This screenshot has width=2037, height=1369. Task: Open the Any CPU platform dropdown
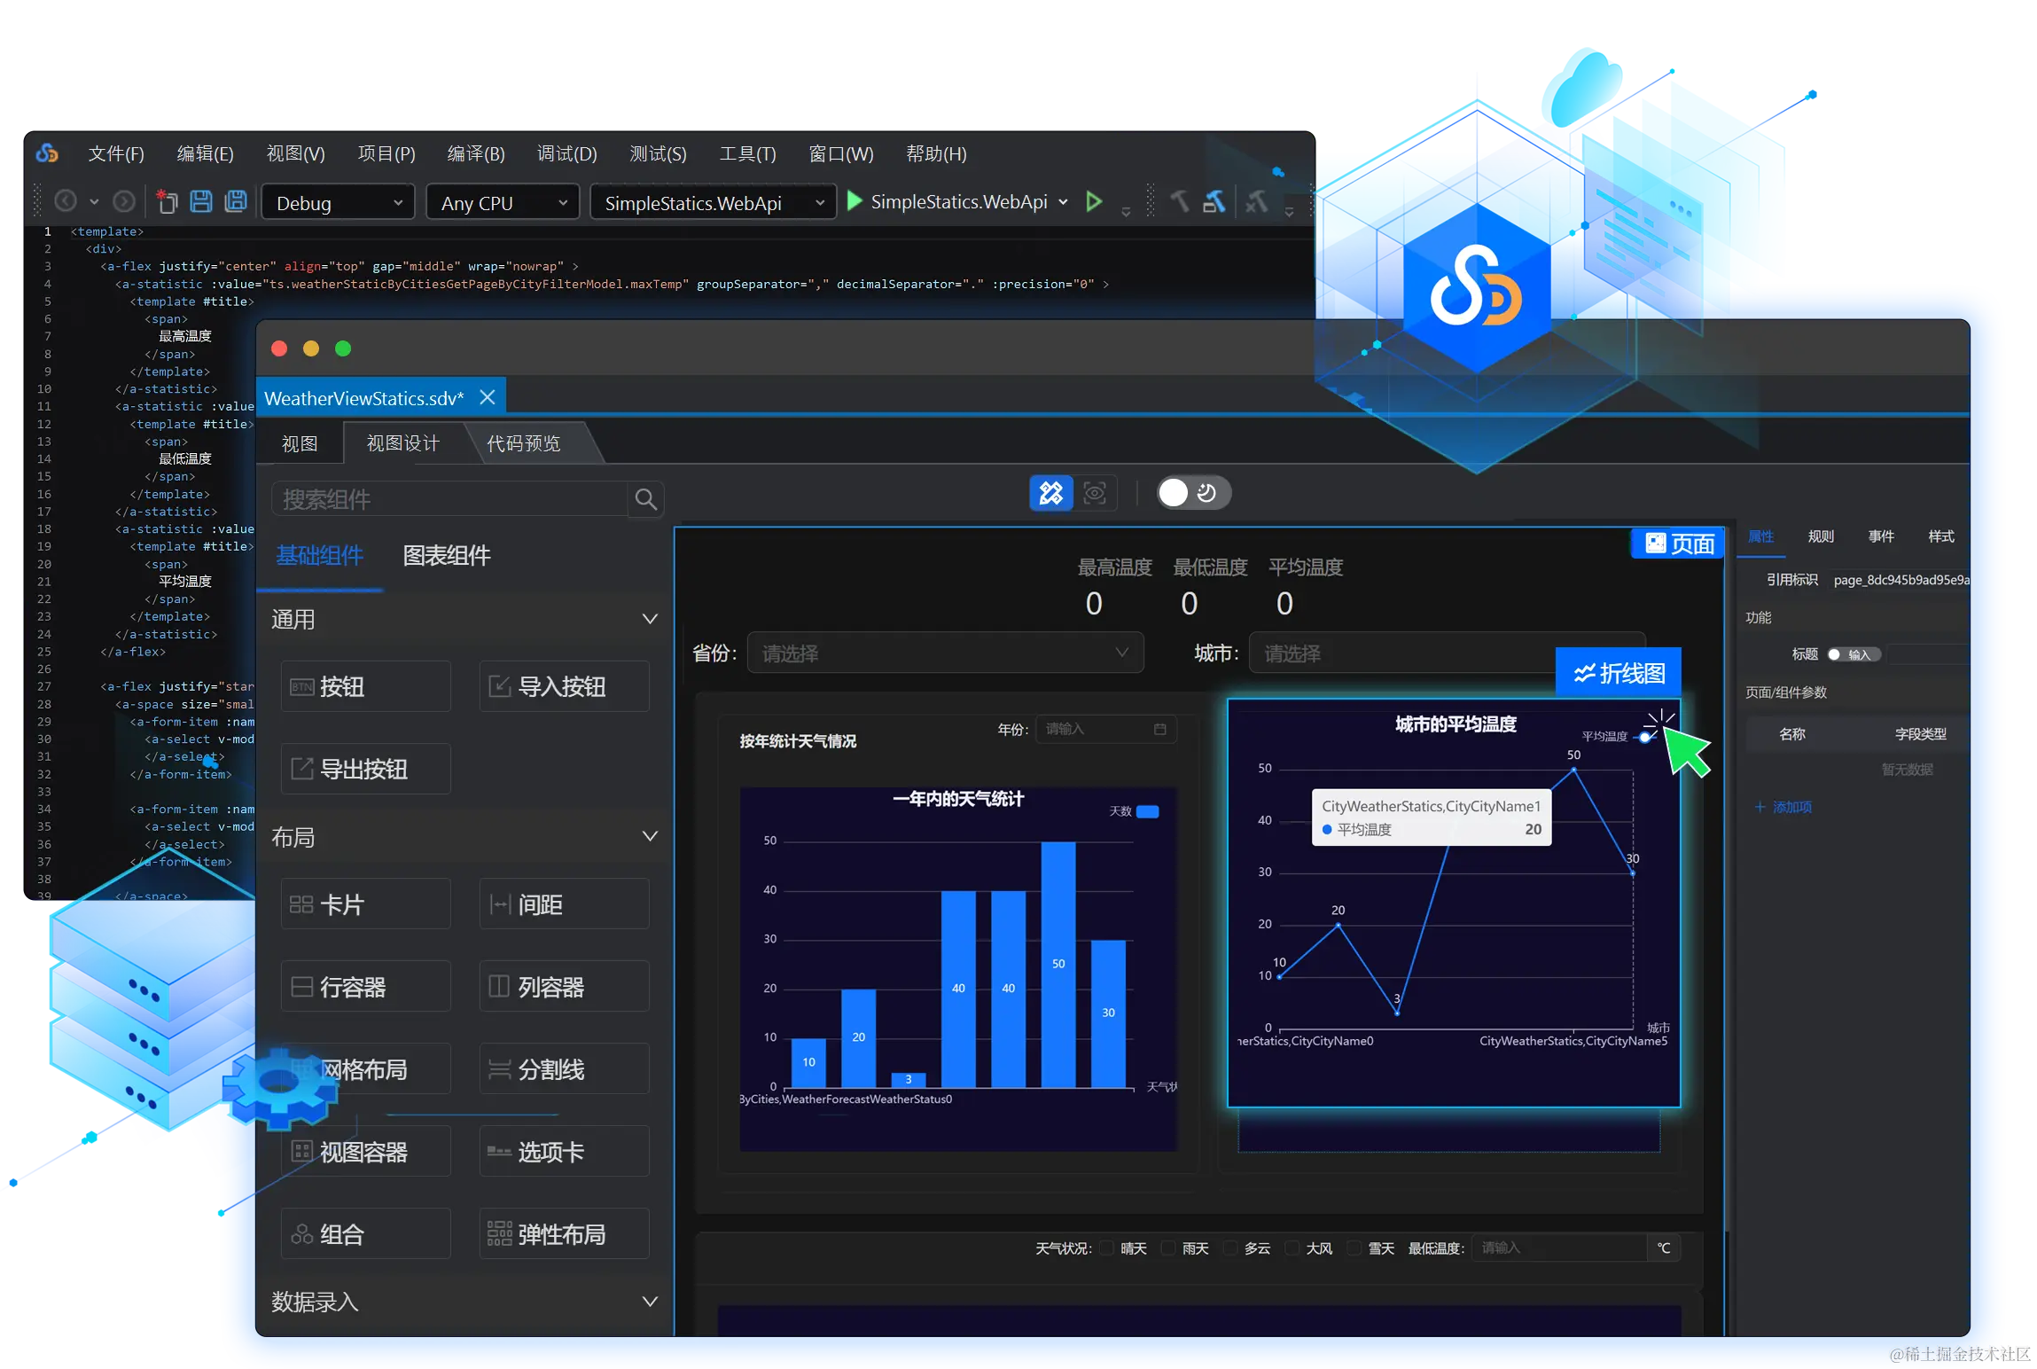click(503, 203)
